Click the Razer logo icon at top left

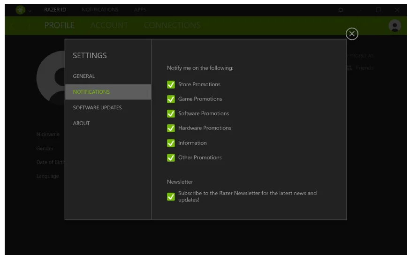[20, 10]
